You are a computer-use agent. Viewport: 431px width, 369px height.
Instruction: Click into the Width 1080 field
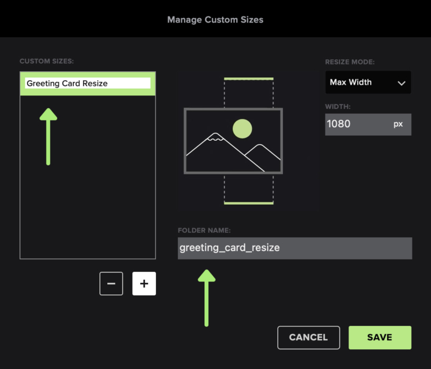tap(368, 124)
